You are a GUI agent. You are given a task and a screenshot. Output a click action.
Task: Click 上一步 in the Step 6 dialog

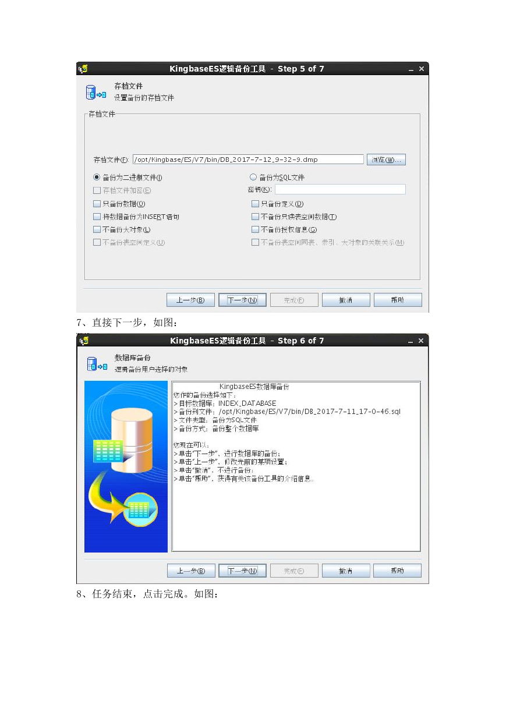pos(191,571)
